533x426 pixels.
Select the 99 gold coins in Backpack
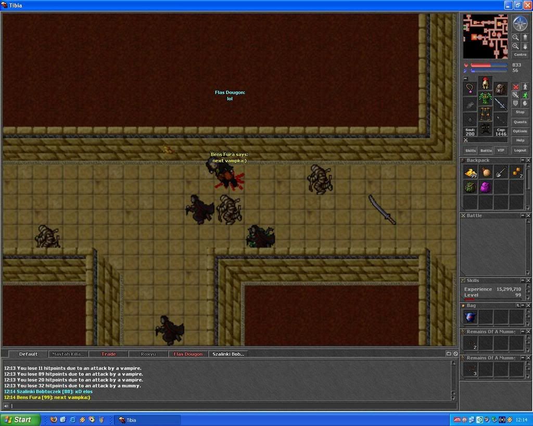(x=470, y=172)
